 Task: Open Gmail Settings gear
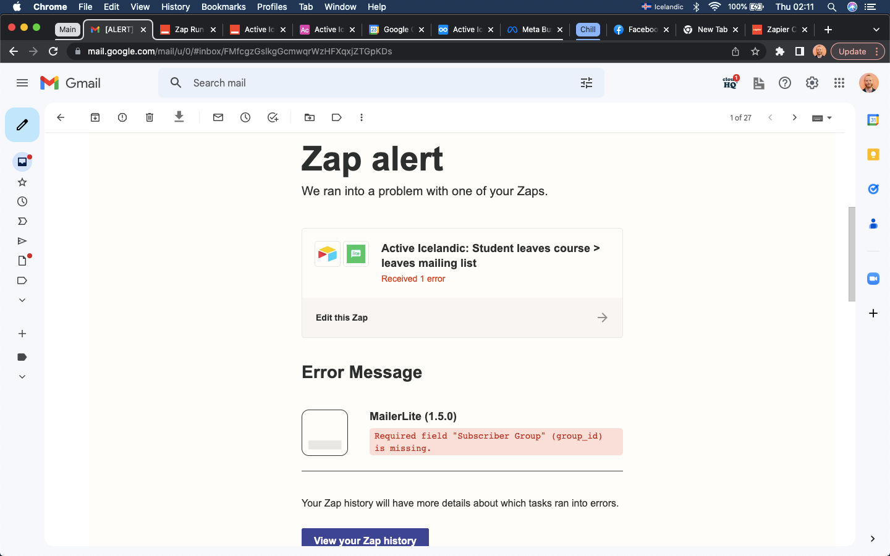[812, 83]
